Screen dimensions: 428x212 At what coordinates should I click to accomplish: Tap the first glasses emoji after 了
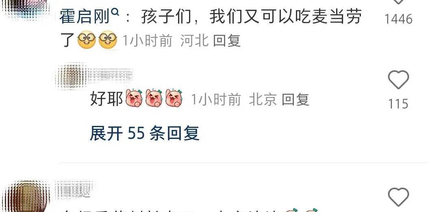(87, 40)
